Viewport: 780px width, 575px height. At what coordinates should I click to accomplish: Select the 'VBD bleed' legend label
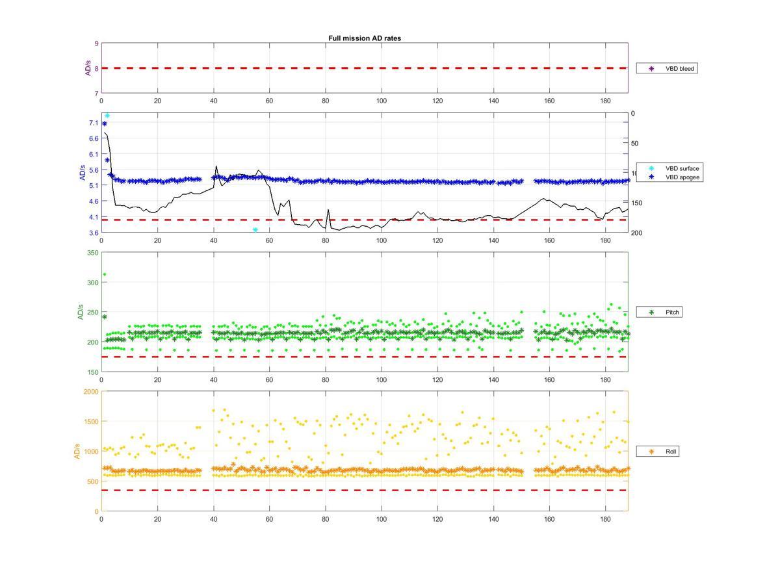[680, 68]
